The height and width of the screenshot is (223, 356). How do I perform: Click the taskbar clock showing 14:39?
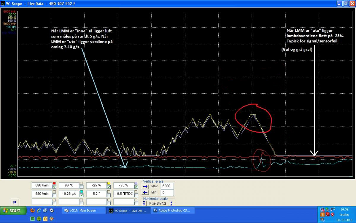pos(344,209)
